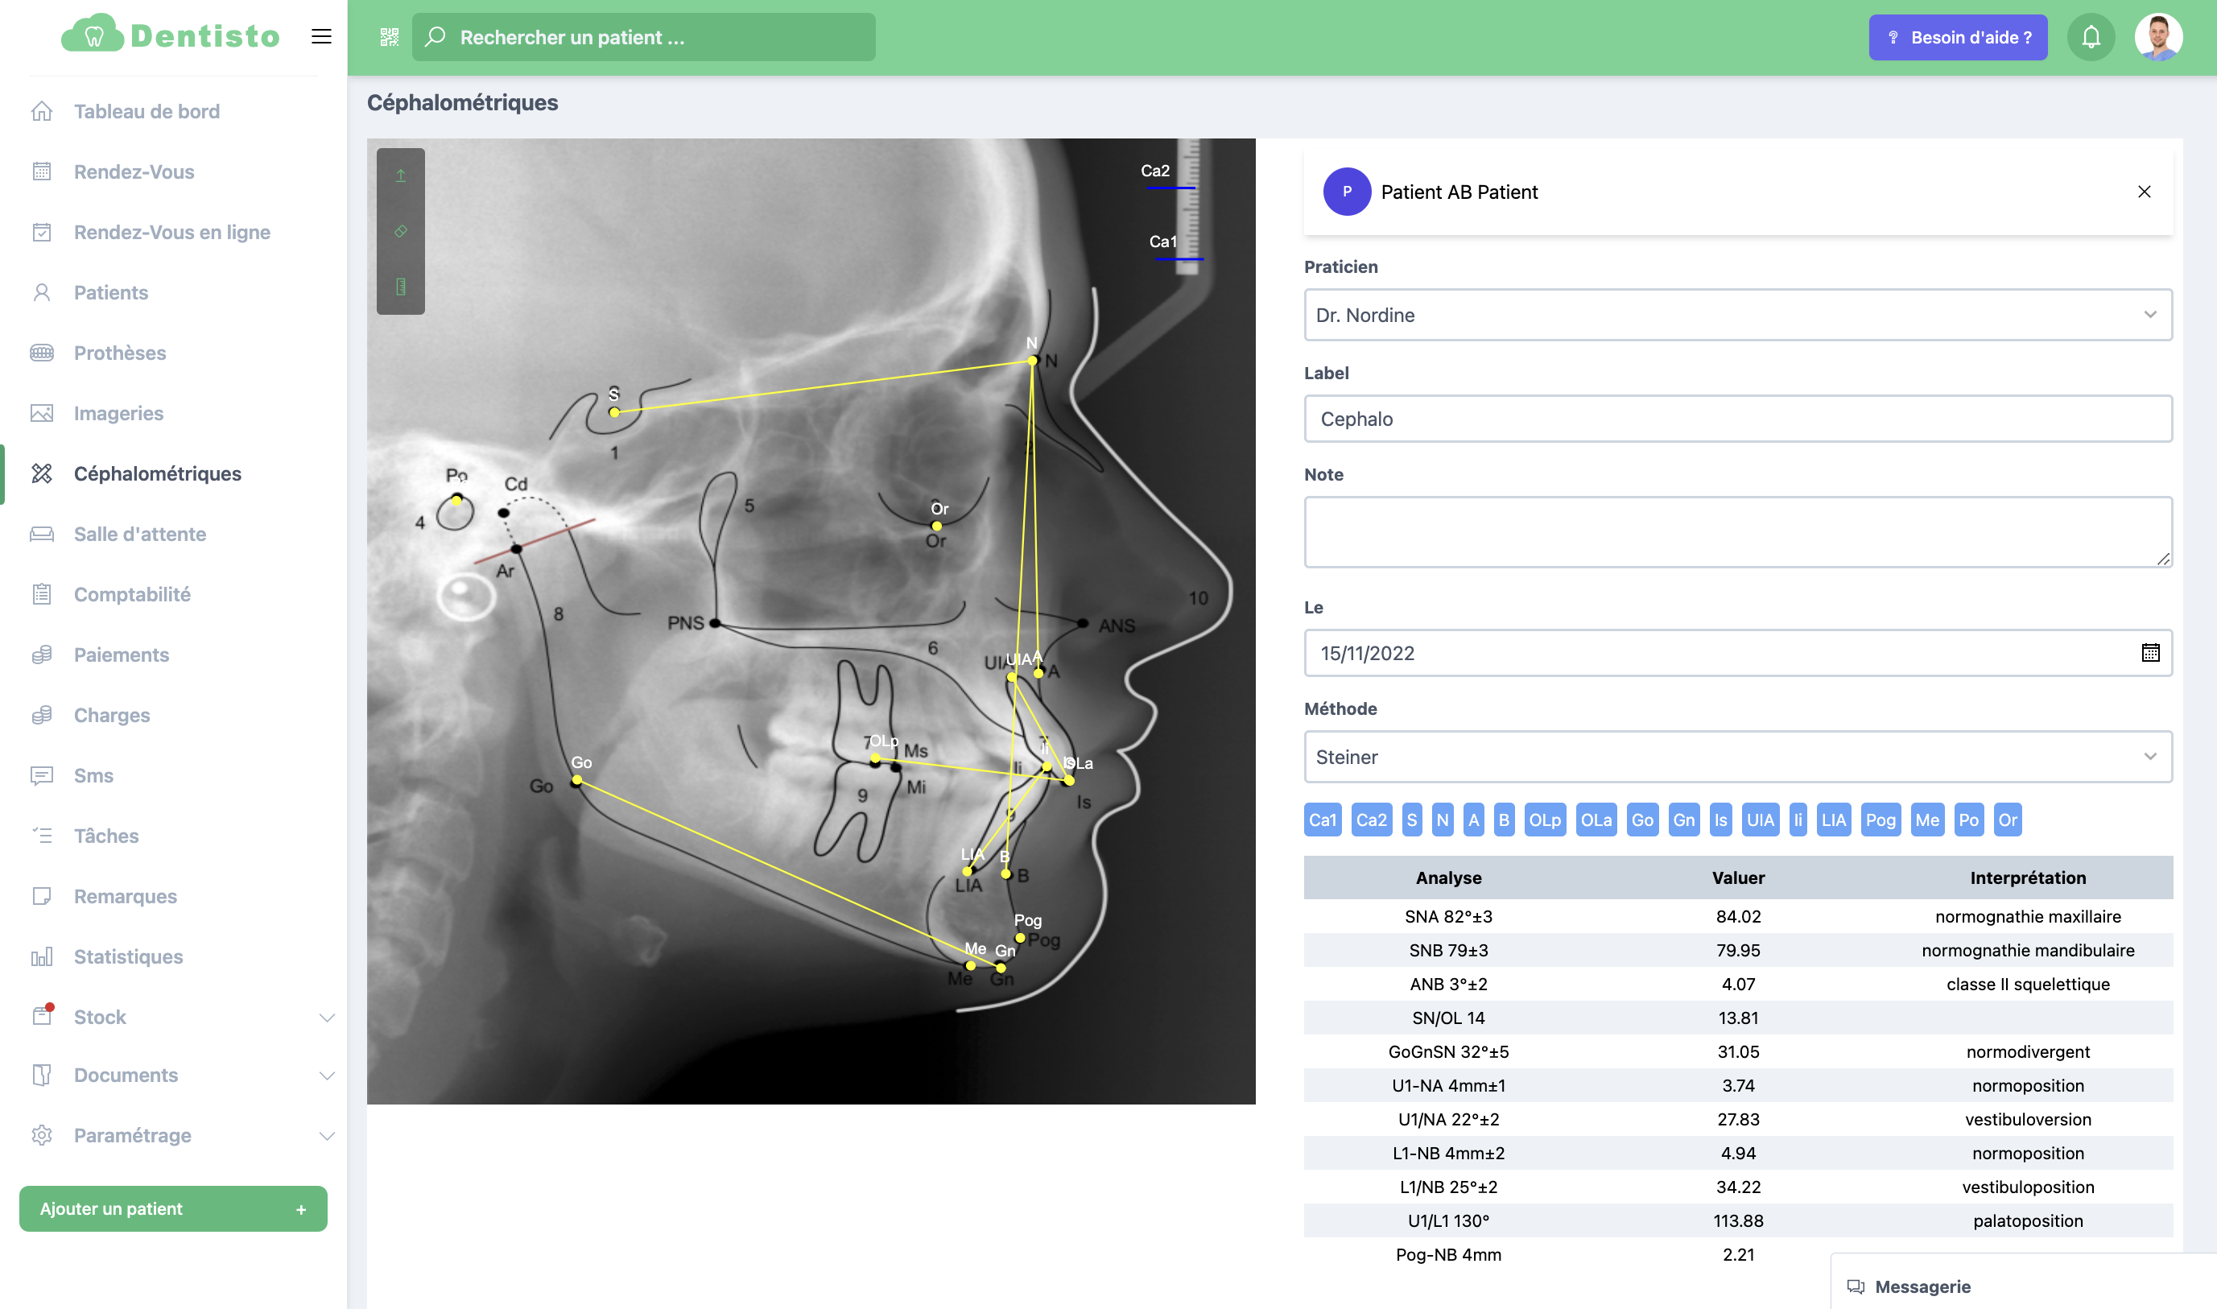Open the Méthode dropdown showing Steiner
Screen dimensions: 2217x1309
click(x=1737, y=757)
